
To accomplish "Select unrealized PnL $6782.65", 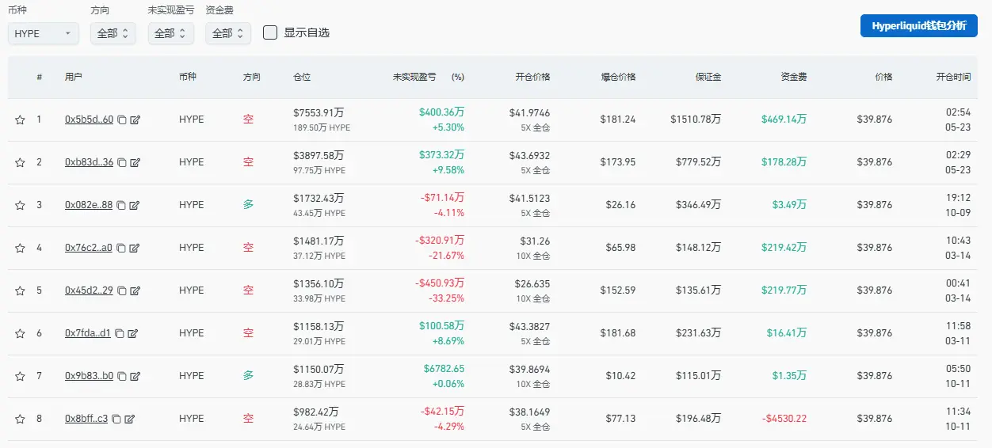I will (x=444, y=369).
